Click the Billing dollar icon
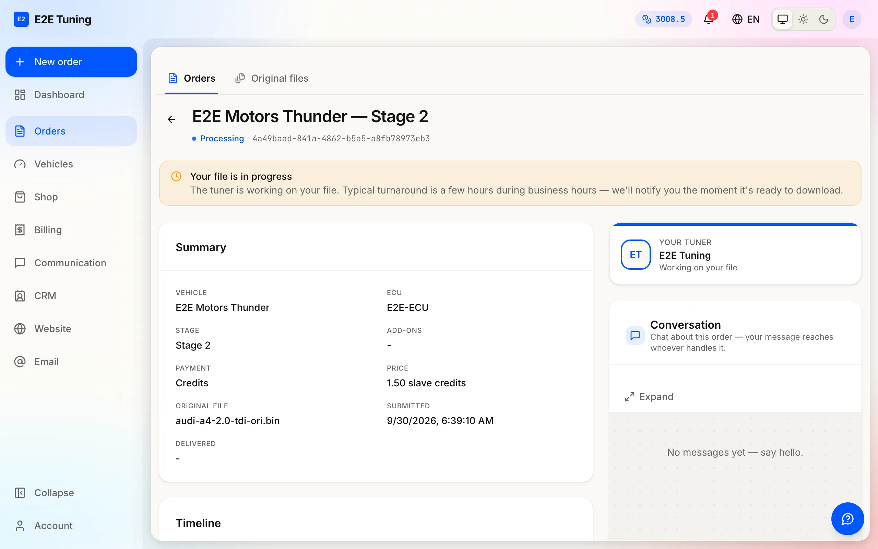This screenshot has width=878, height=549. [x=20, y=230]
